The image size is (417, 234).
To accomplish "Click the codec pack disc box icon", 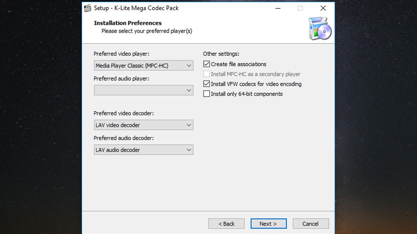I will pyautogui.click(x=320, y=28).
